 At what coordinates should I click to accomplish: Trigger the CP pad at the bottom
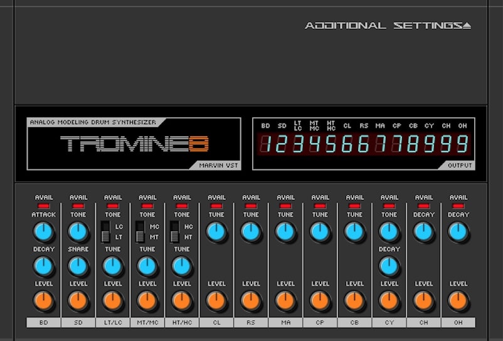320,322
